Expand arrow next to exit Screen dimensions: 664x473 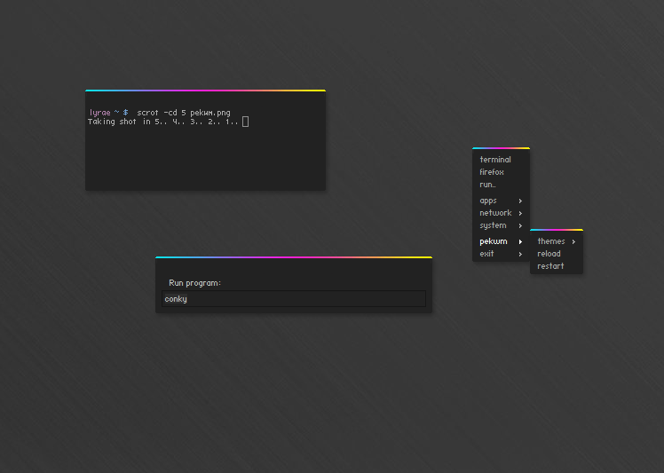point(520,254)
